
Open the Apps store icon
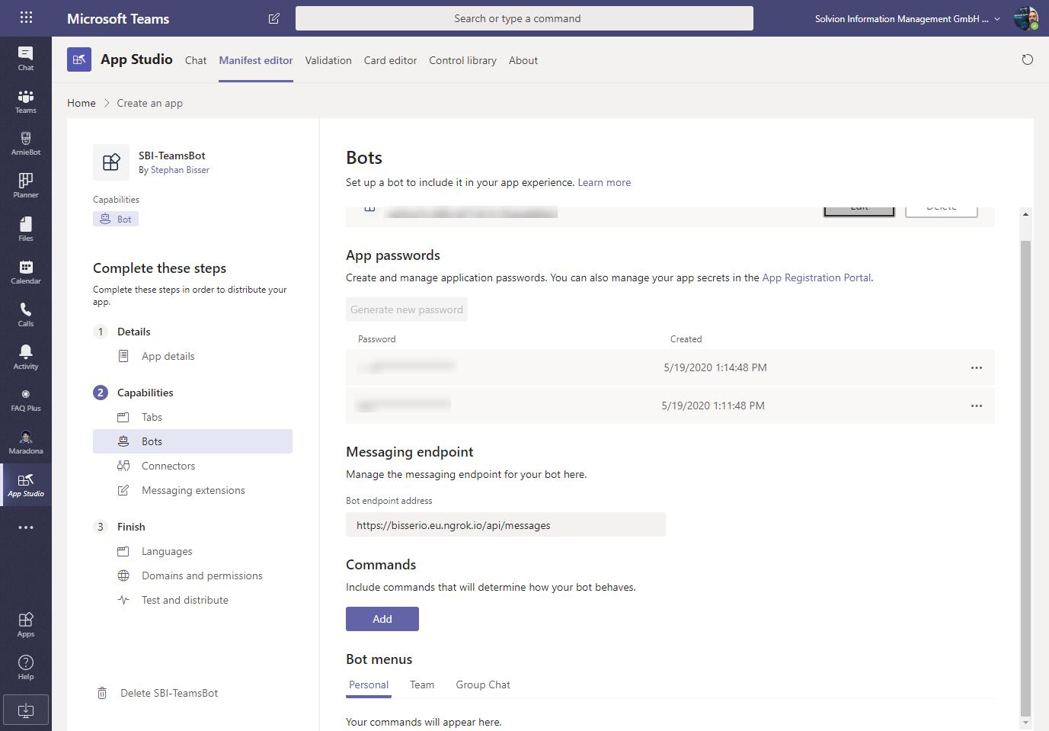click(x=26, y=624)
